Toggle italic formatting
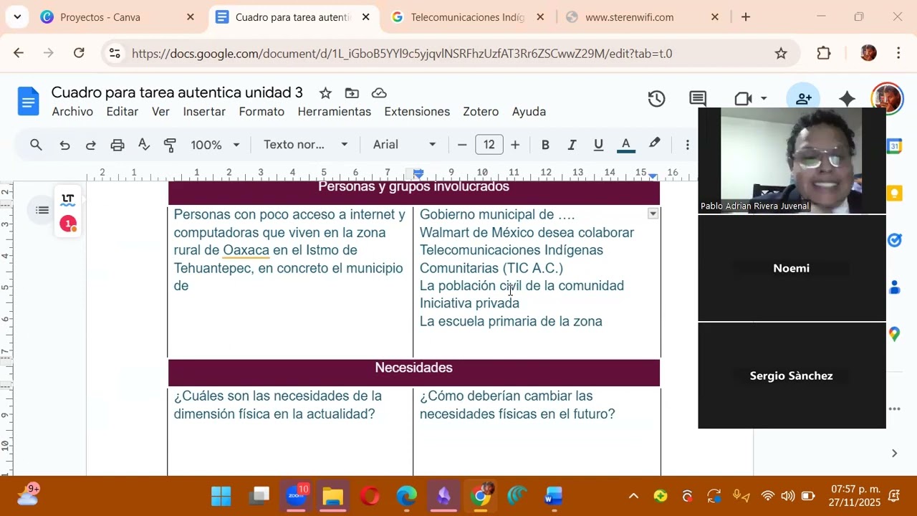 tap(572, 145)
